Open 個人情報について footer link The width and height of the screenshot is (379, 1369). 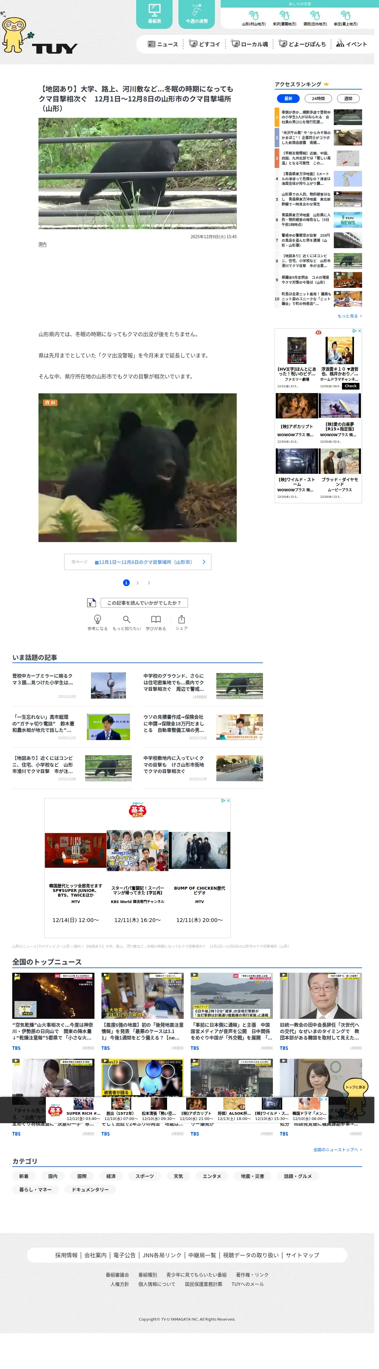(x=157, y=1284)
